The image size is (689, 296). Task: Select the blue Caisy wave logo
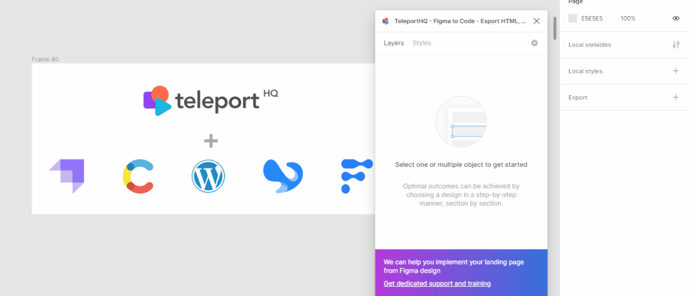click(x=282, y=176)
